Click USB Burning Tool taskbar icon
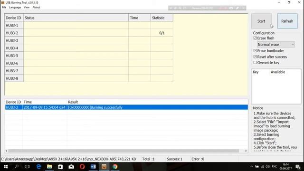The image size is (304, 171). tap(104, 167)
